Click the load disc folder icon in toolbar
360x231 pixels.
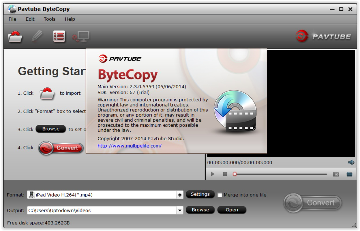15,37
